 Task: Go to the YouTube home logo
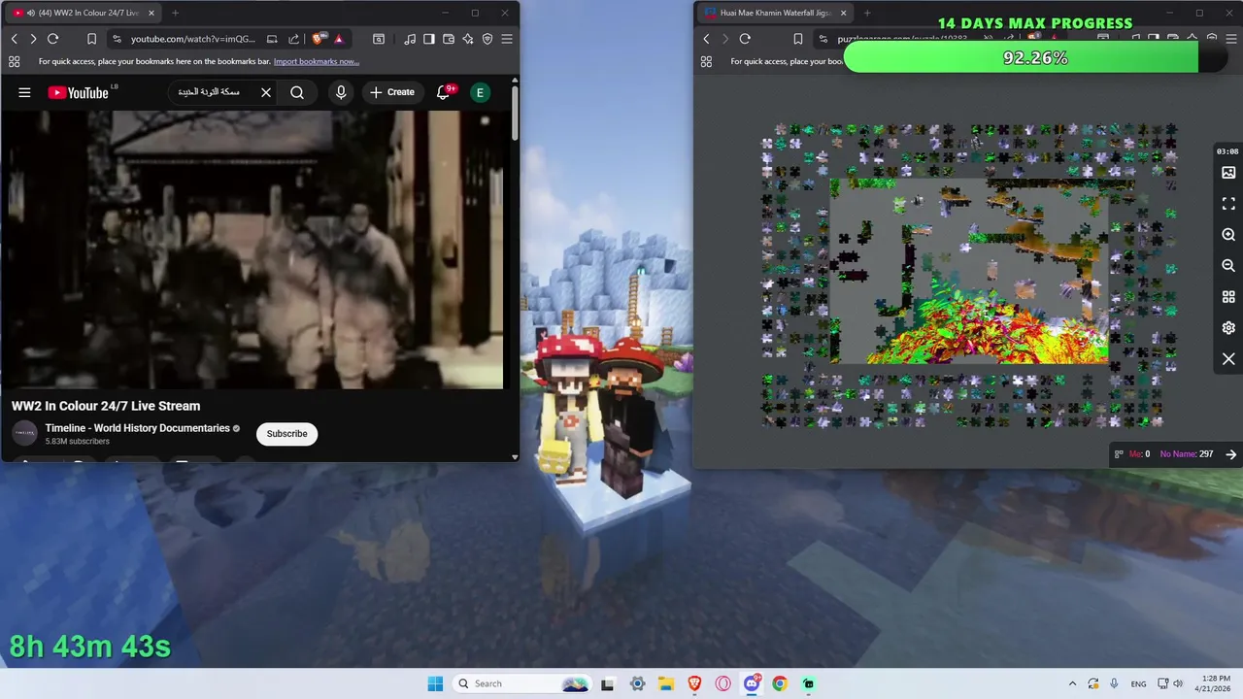click(79, 92)
